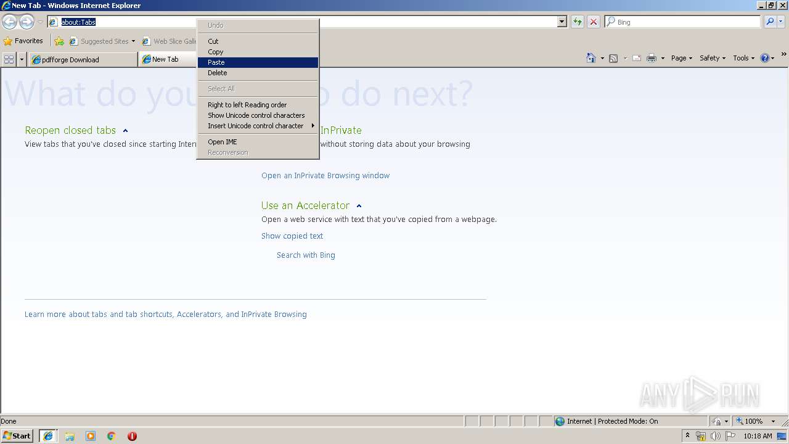Screen dimensions: 789x444
Task: Choose Delete from the context menu
Action: click(258, 73)
